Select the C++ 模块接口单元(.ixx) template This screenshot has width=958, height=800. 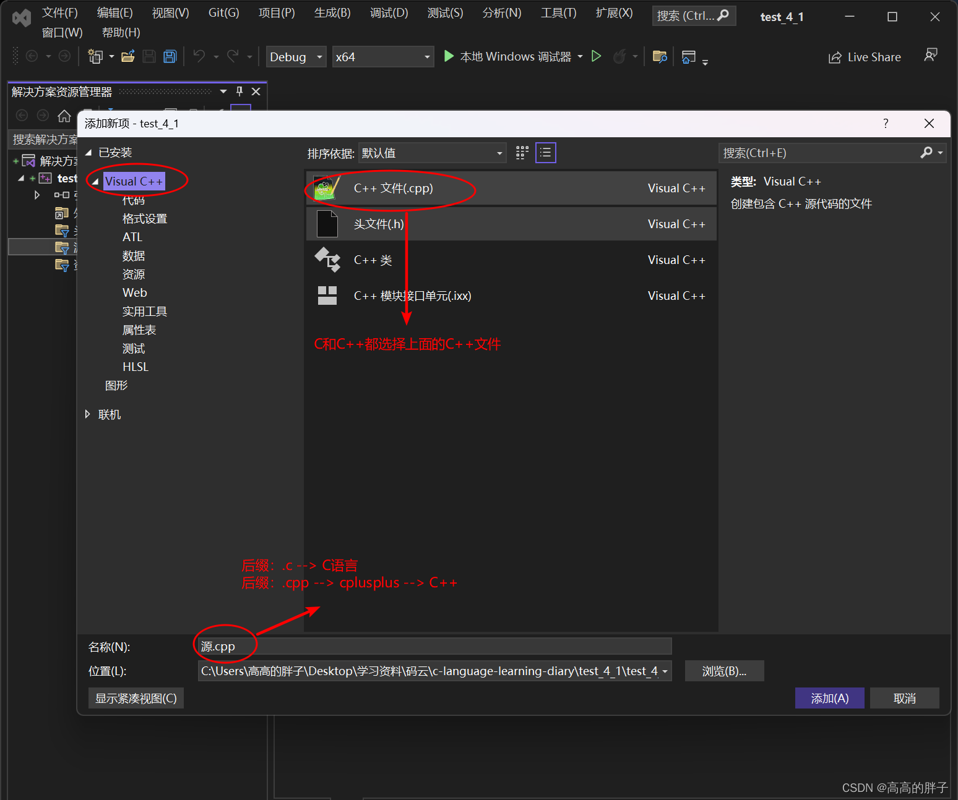[511, 296]
